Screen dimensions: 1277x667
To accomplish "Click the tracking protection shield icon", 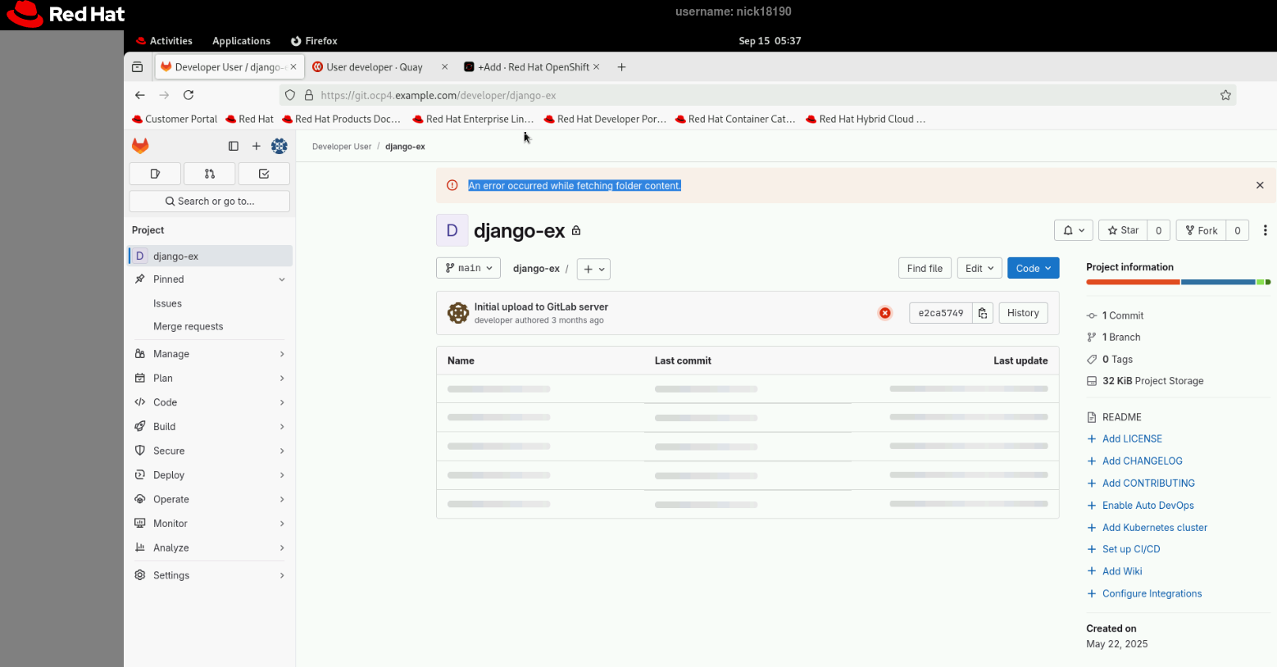I will 290,95.
